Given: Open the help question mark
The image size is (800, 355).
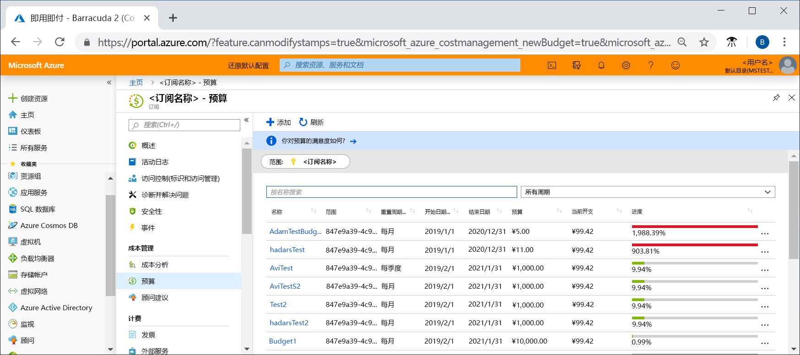Looking at the screenshot, I should (x=651, y=65).
